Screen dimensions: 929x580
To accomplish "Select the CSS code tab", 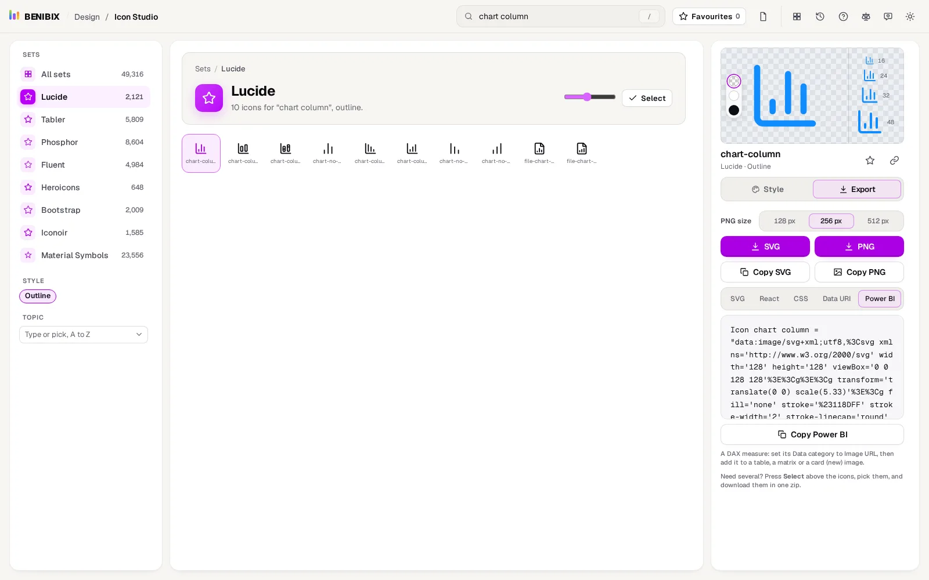I will 801,299.
